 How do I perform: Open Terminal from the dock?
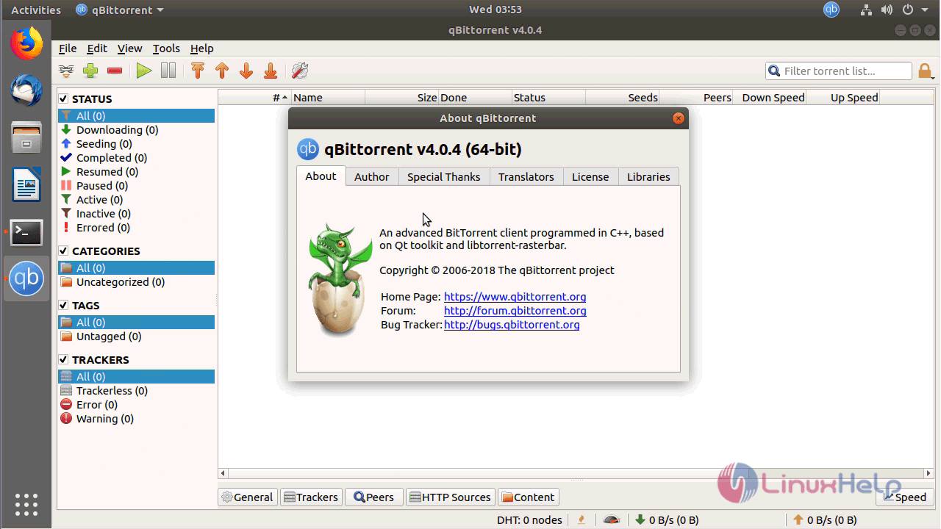pyautogui.click(x=26, y=232)
